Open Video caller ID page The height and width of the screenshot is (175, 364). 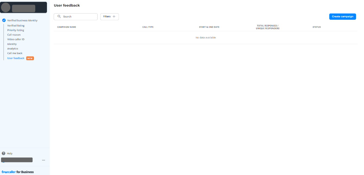pos(16,39)
